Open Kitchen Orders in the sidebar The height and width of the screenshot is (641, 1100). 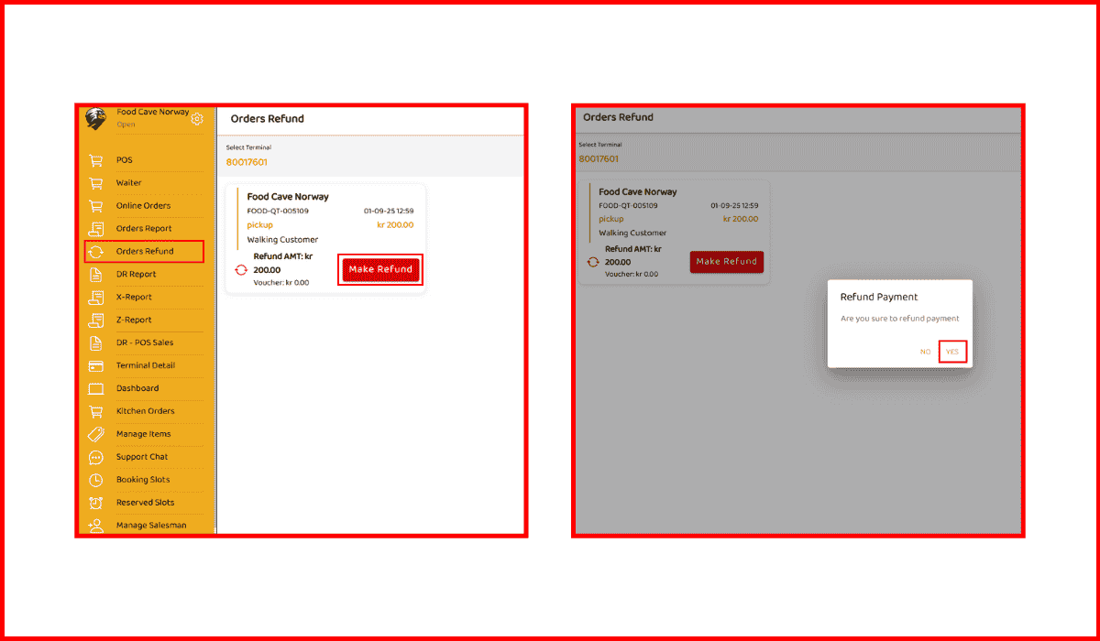pos(145,411)
